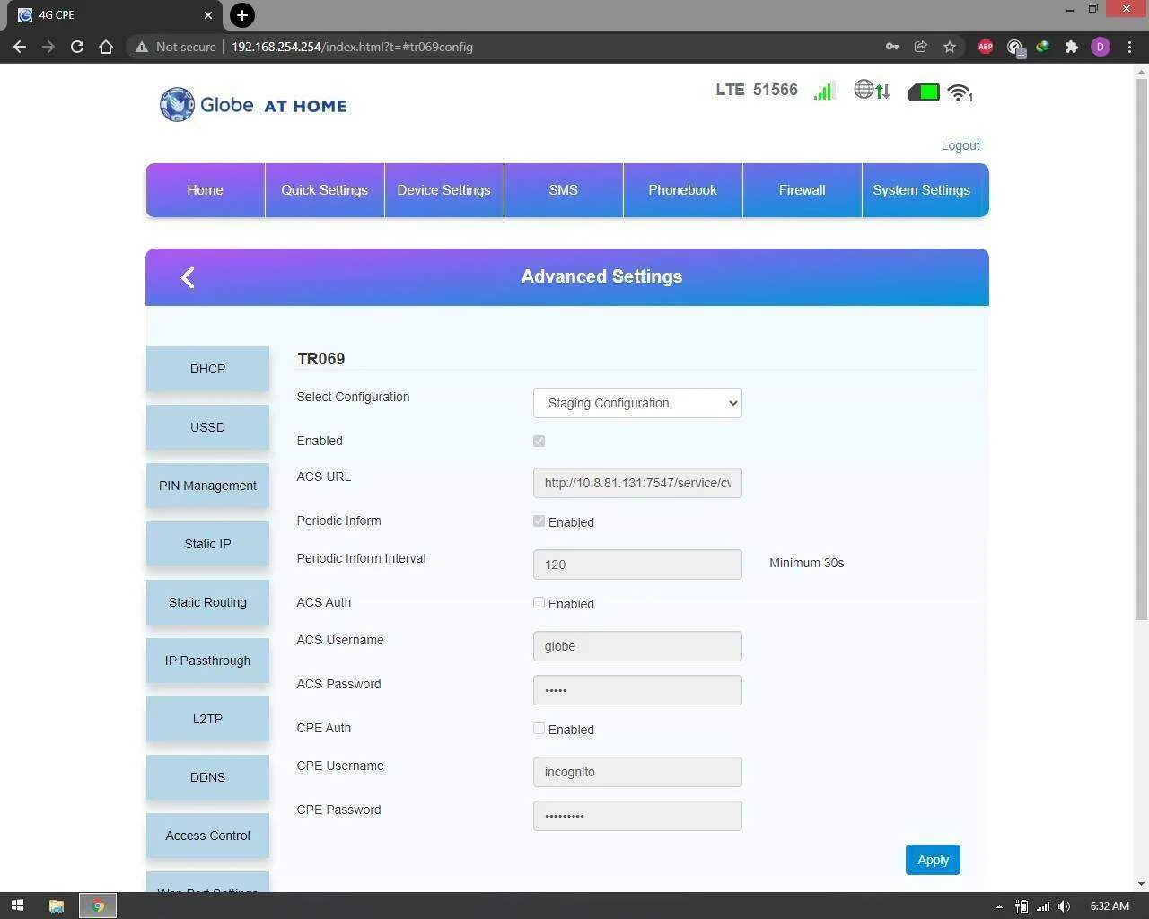Open the Device Settings tab
The image size is (1149, 919).
click(443, 190)
